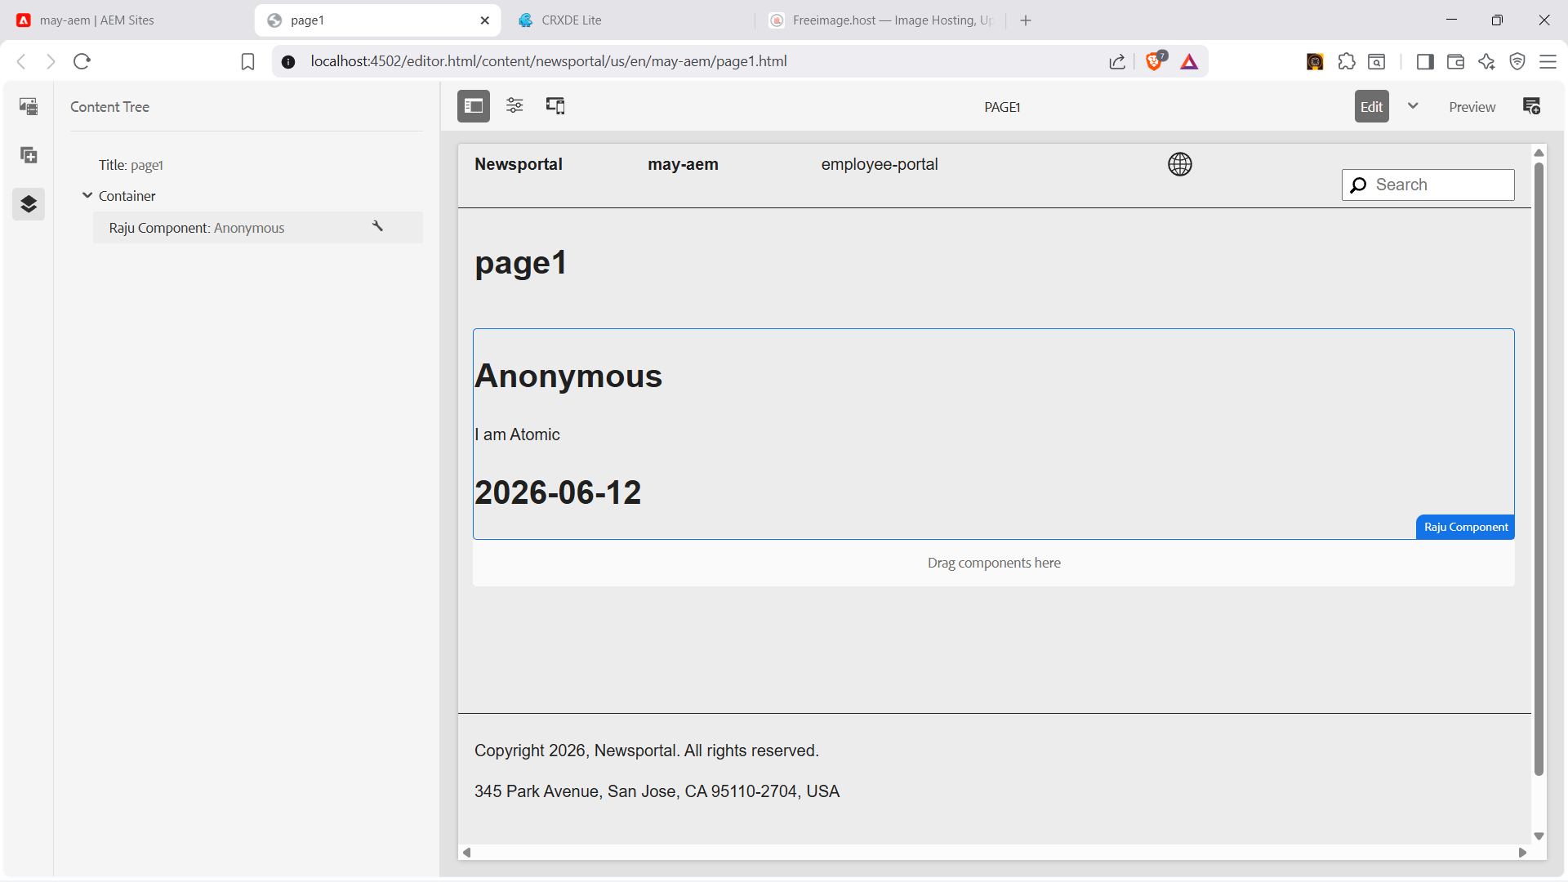
Task: Open the employee-portal navigation link
Action: coord(879,164)
